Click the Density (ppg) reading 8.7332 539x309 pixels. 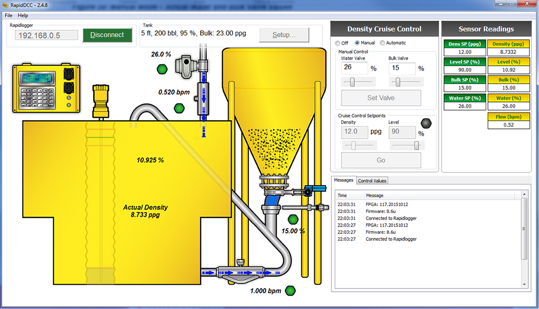508,52
